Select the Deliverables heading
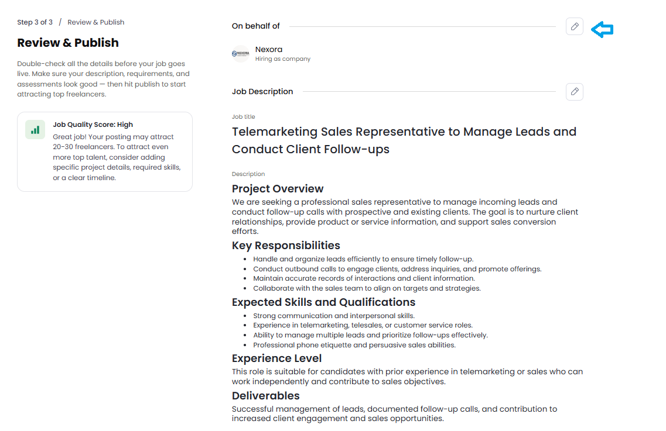Viewport: 666px width, 431px height. (x=265, y=396)
